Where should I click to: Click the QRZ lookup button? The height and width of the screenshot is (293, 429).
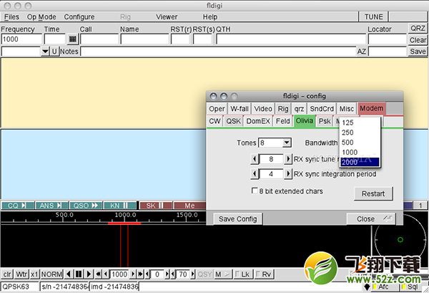(x=418, y=28)
